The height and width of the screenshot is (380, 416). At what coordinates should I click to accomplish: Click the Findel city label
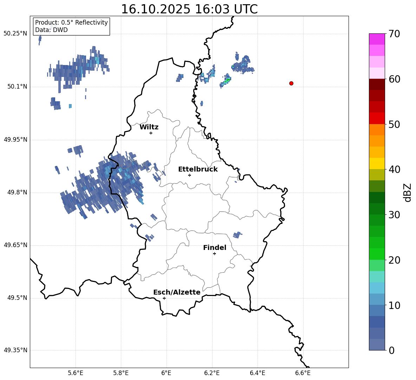[x=215, y=247]
